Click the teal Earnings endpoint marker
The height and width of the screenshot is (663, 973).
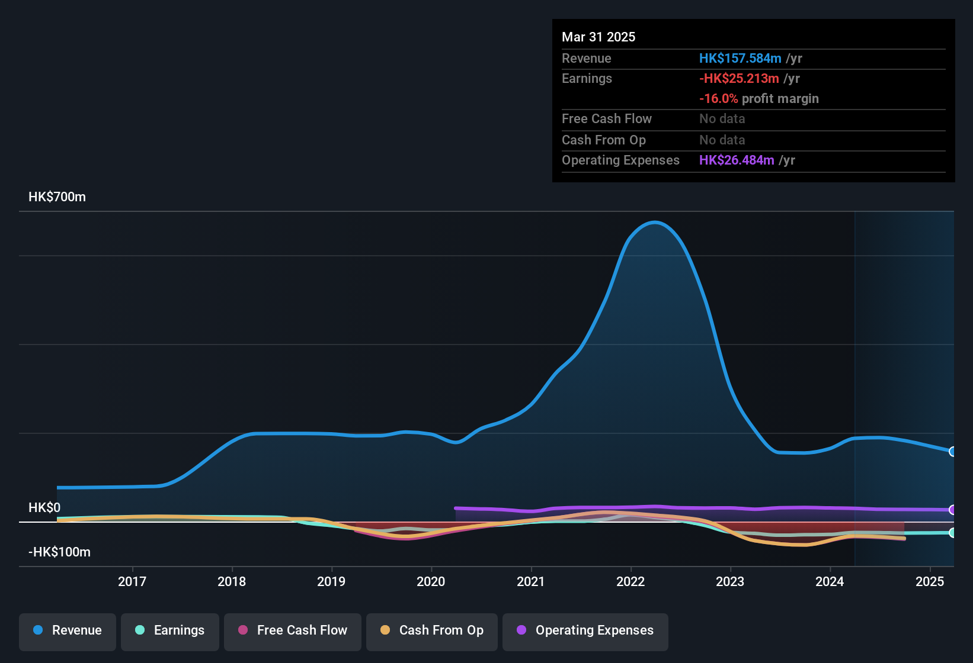[x=953, y=533]
